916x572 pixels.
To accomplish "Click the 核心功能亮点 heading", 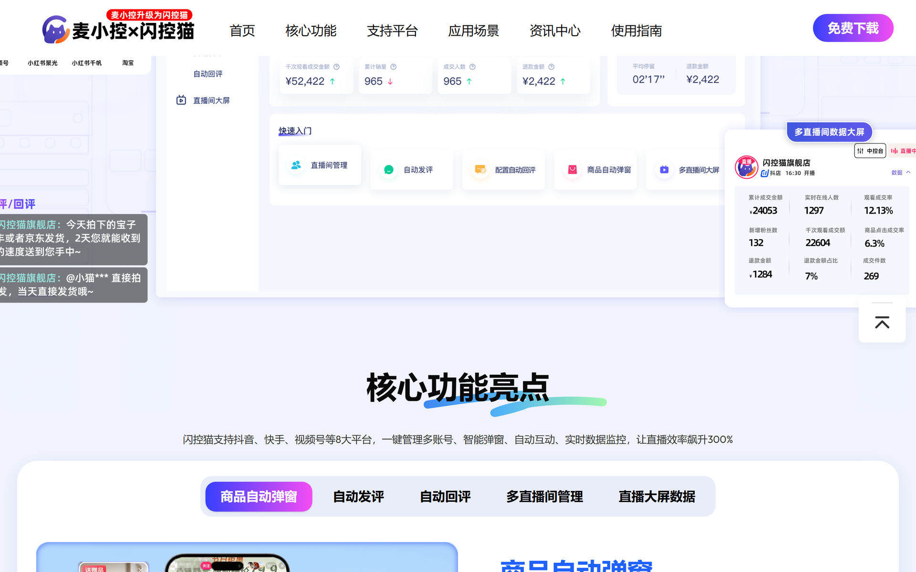I will [458, 388].
